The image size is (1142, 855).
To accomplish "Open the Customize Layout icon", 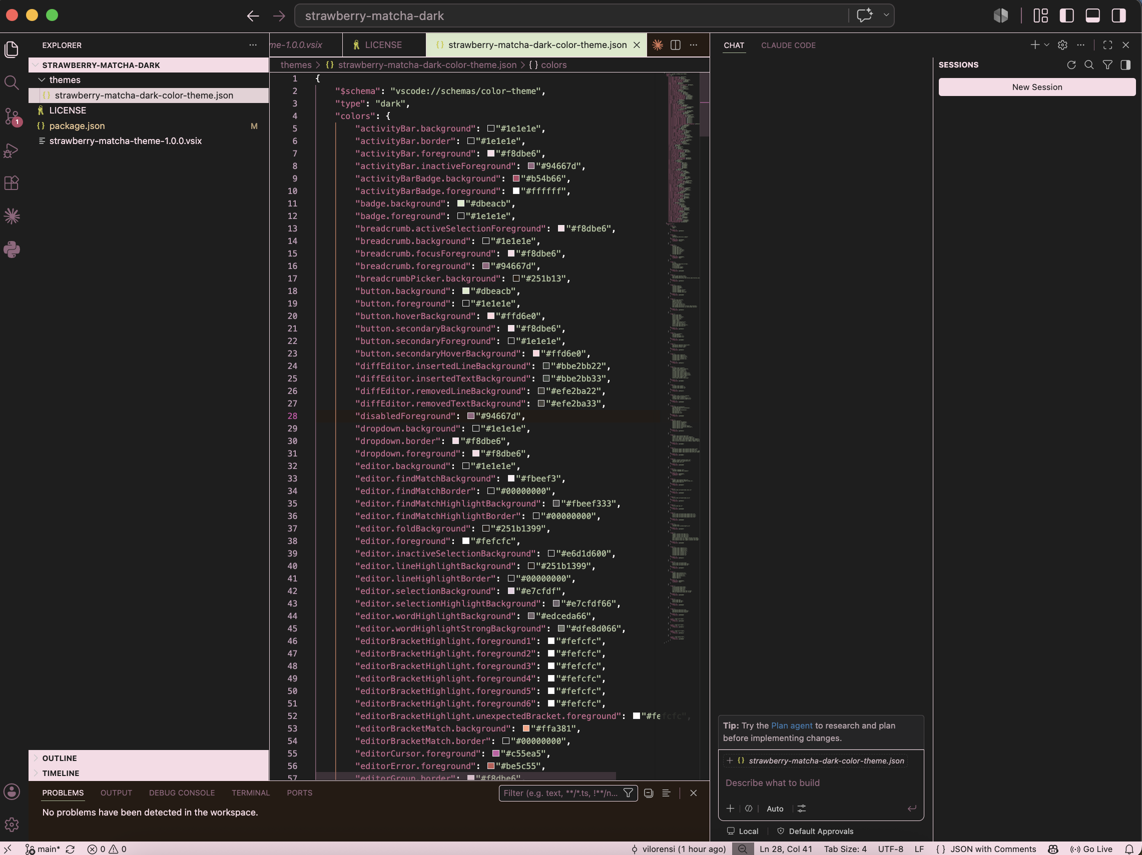I will (1040, 15).
